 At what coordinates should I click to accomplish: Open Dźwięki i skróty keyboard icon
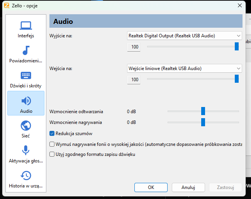pos(26,75)
